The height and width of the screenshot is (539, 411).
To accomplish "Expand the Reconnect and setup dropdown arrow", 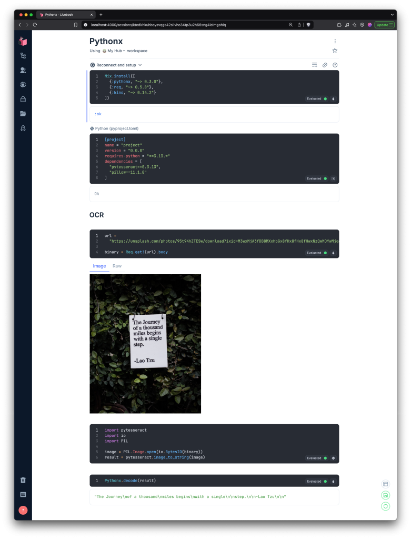I will tap(140, 65).
